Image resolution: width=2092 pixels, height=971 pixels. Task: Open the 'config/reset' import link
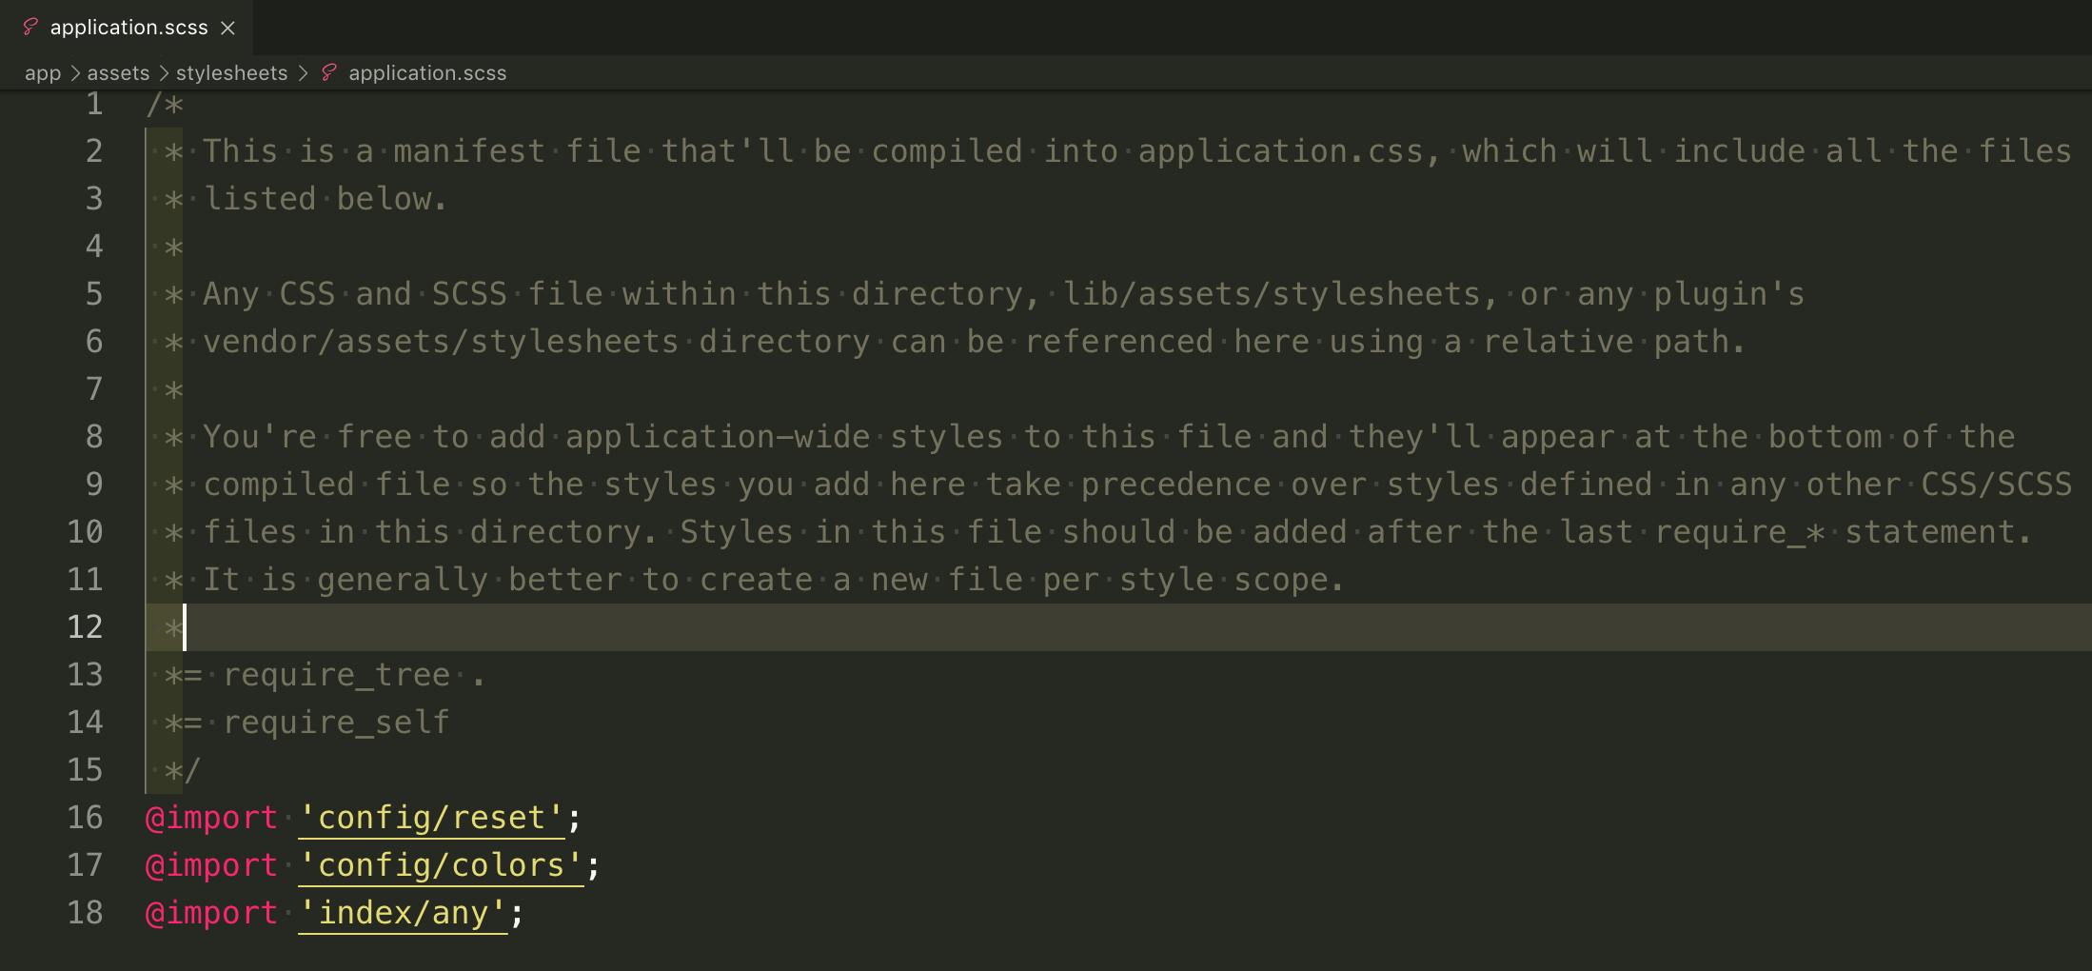pos(430,817)
